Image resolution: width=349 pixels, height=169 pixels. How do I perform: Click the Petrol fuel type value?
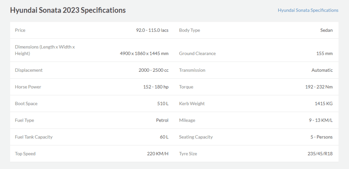point(162,120)
